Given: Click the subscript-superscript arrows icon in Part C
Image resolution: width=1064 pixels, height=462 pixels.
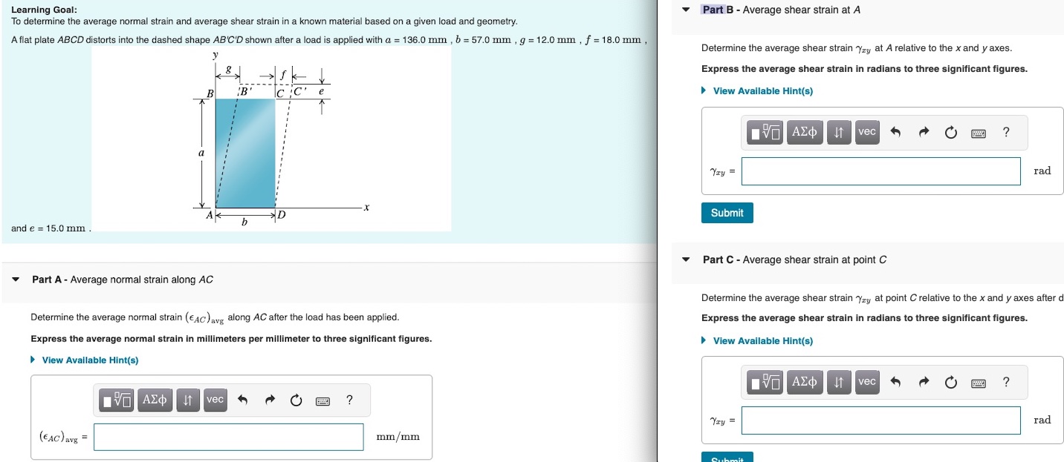Looking at the screenshot, I should click(839, 382).
